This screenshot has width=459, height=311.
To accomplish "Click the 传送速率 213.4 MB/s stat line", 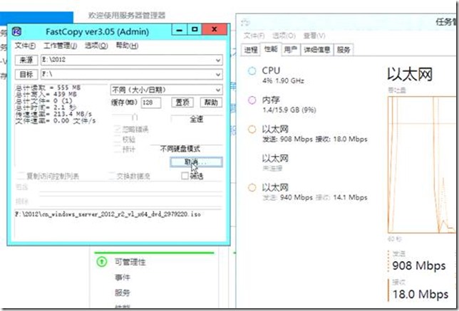I will click(53, 114).
